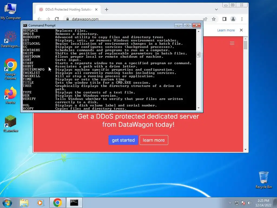Toggle Chrome side panel
277x208 pixels.
(224, 19)
